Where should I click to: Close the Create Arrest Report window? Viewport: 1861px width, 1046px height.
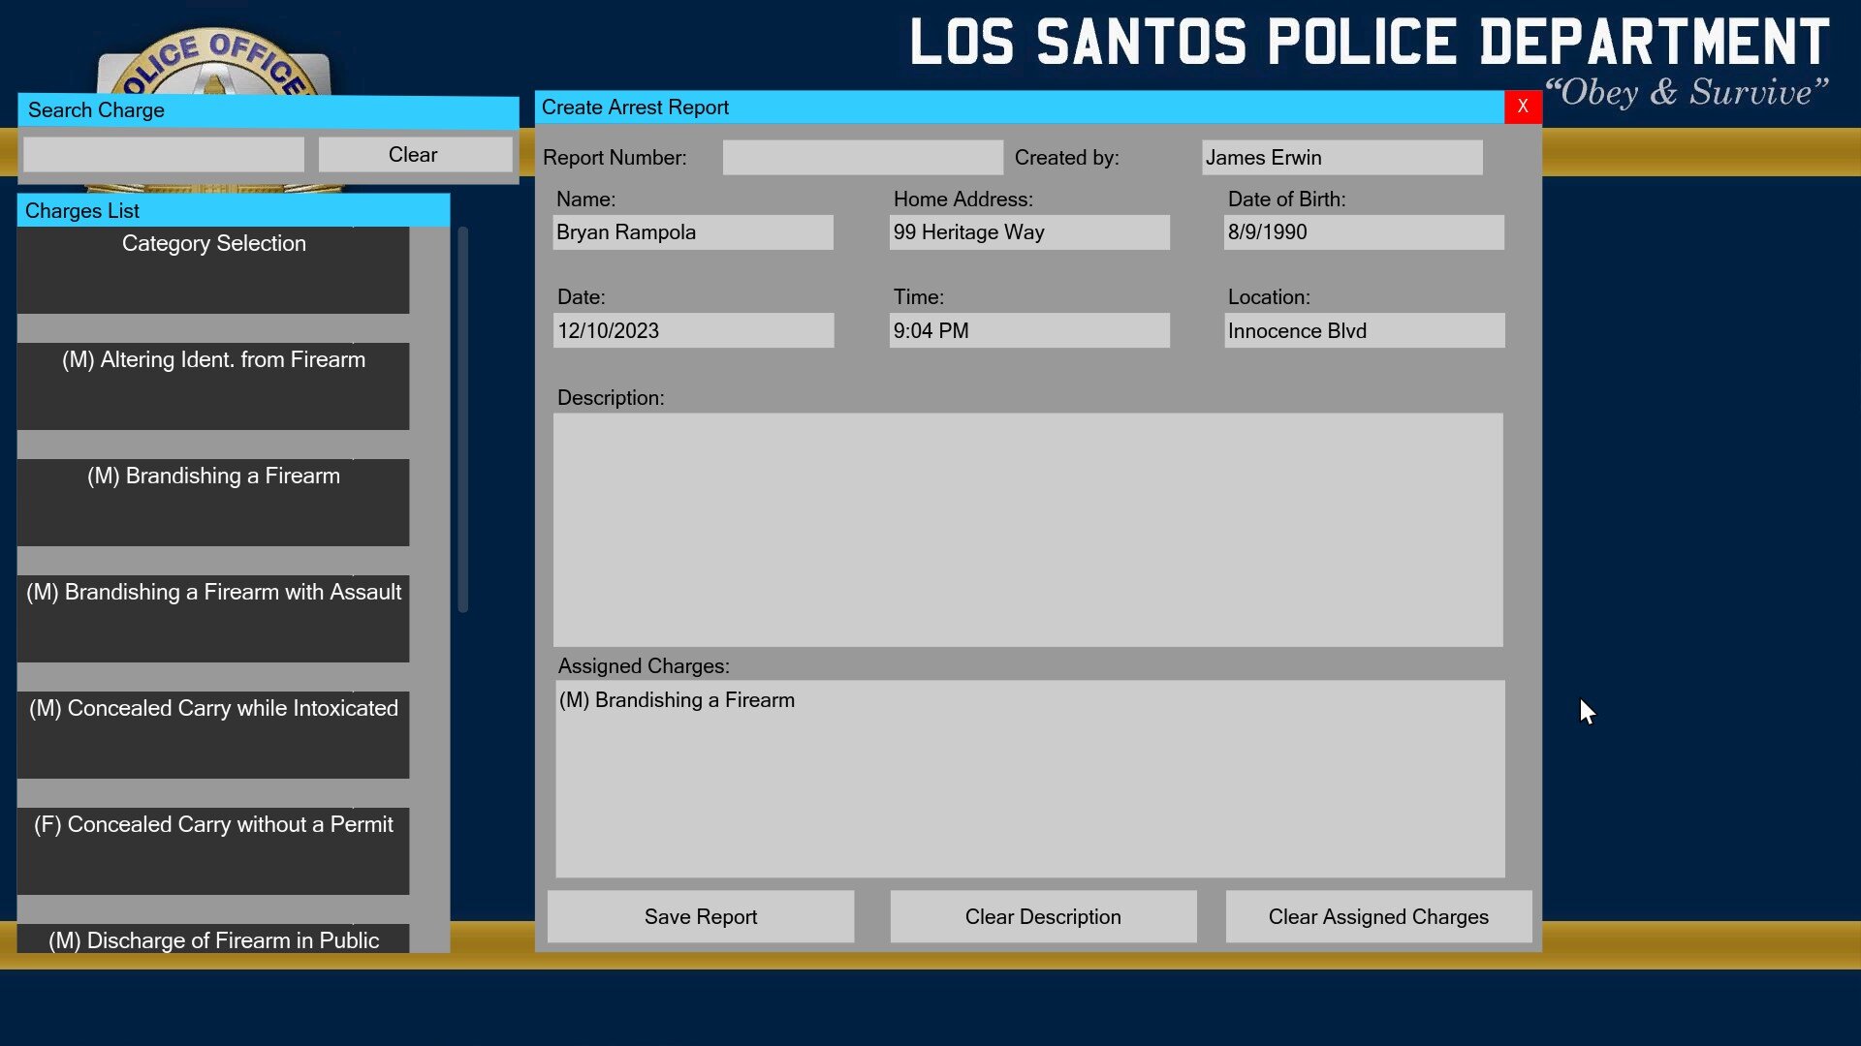pyautogui.click(x=1522, y=107)
